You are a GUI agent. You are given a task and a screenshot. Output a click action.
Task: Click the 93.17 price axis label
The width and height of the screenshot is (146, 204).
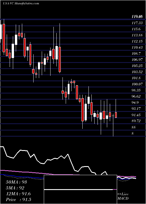[x=136, y=109]
